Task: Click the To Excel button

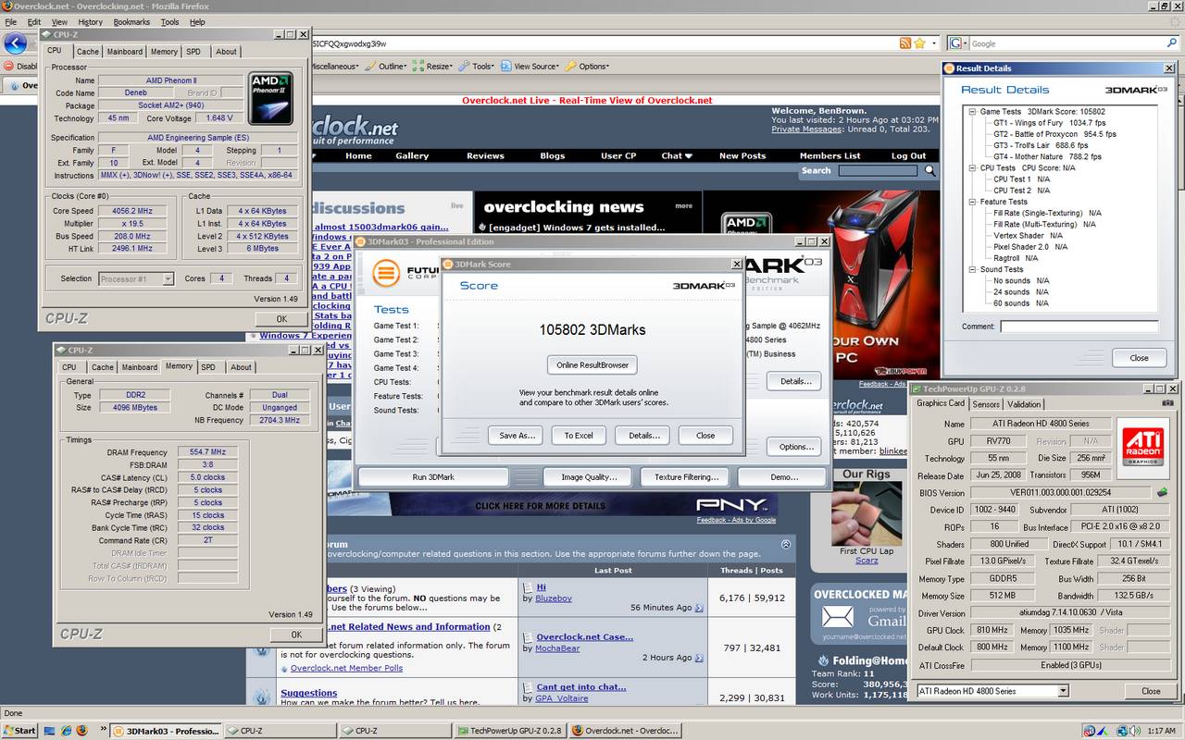Action: [579, 435]
